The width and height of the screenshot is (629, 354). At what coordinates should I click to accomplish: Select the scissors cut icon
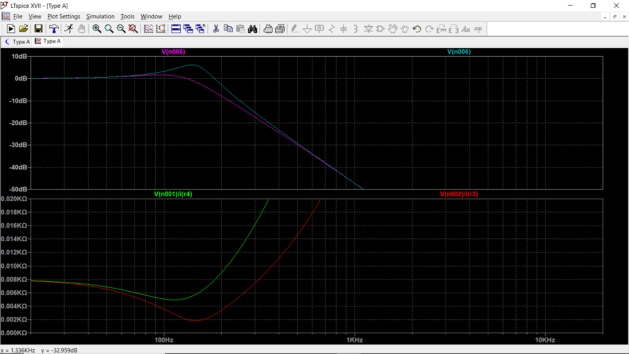215,29
